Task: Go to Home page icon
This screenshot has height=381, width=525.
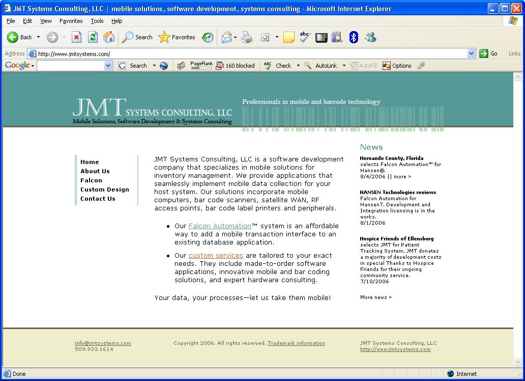Action: tap(109, 37)
